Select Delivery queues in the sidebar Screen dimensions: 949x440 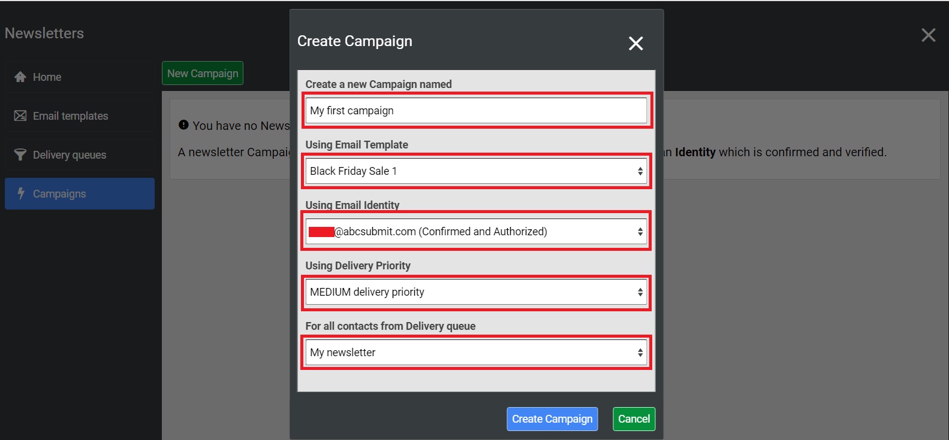click(x=70, y=155)
